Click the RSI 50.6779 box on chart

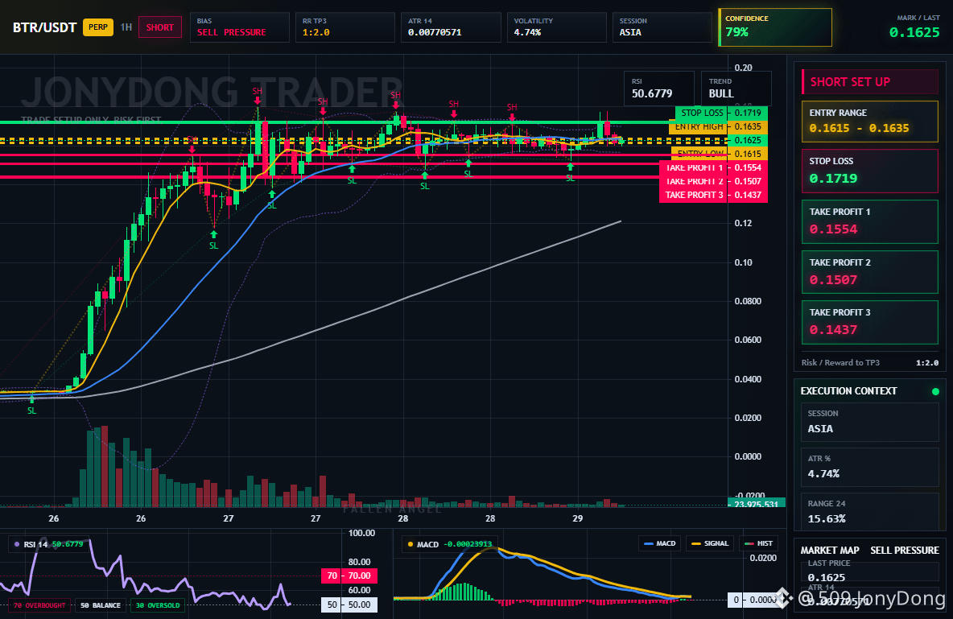click(659, 89)
